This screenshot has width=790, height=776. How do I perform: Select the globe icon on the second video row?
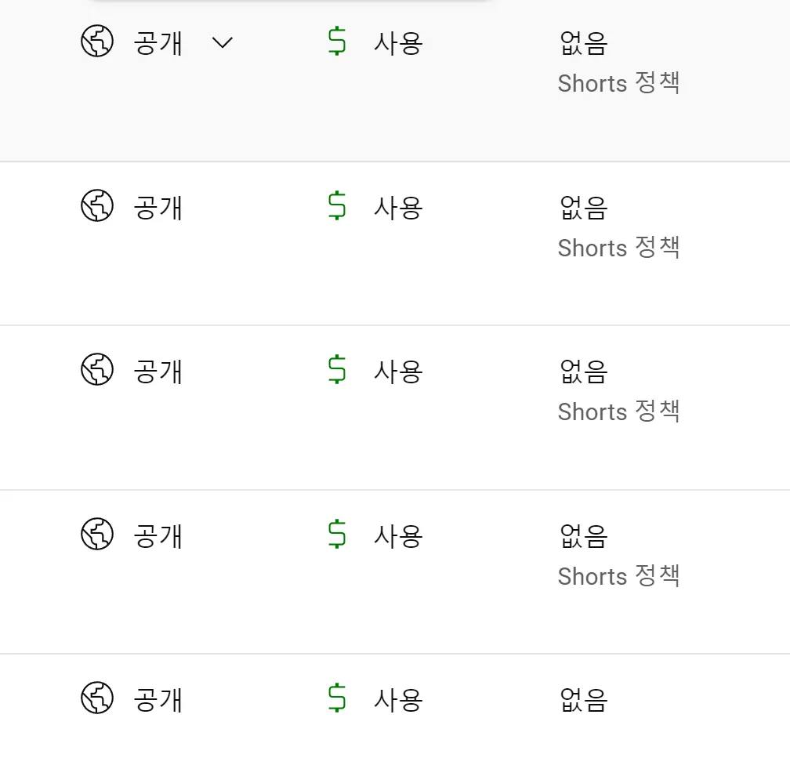97,207
